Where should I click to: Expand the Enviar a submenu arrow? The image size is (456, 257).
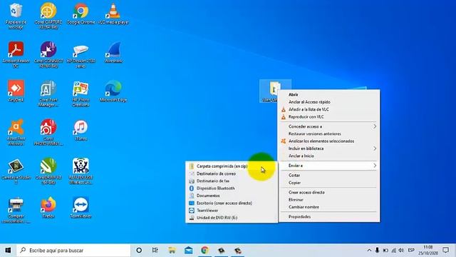(x=375, y=166)
